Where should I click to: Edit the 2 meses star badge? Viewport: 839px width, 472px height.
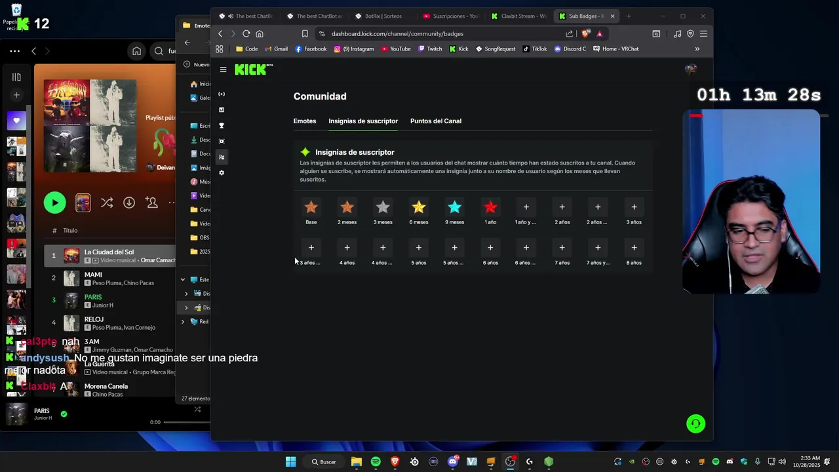pyautogui.click(x=347, y=207)
